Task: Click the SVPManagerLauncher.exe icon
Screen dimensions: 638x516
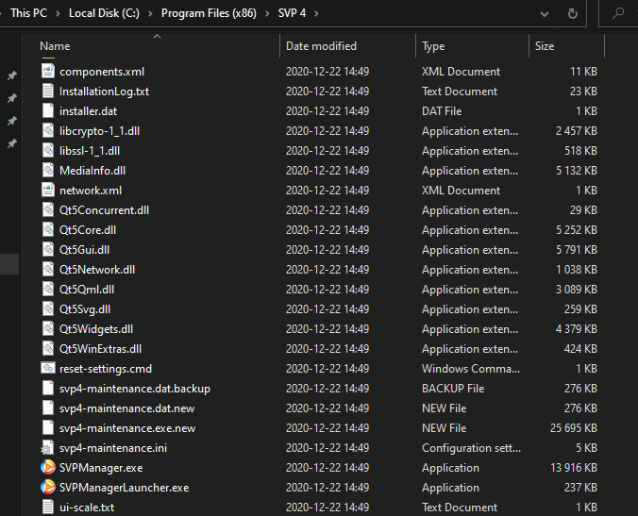Action: click(x=48, y=488)
